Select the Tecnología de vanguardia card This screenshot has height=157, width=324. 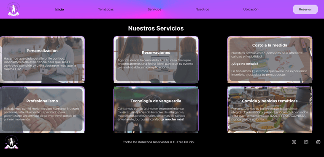156,110
